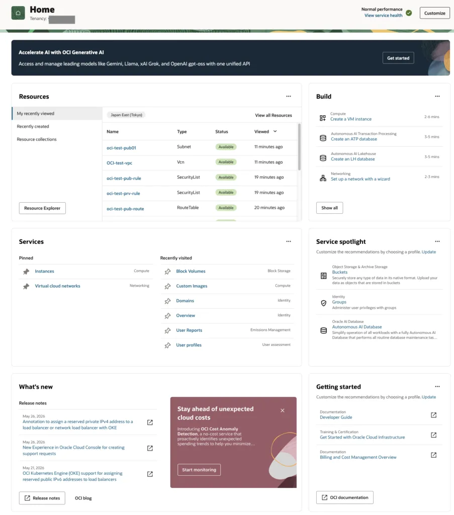Click the Status column header
The image size is (454, 515).
(x=222, y=132)
